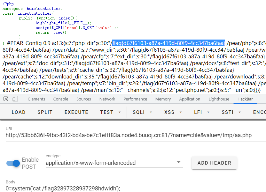Go to the Network tab
Screen dimensions: 266x192
tap(107, 99)
